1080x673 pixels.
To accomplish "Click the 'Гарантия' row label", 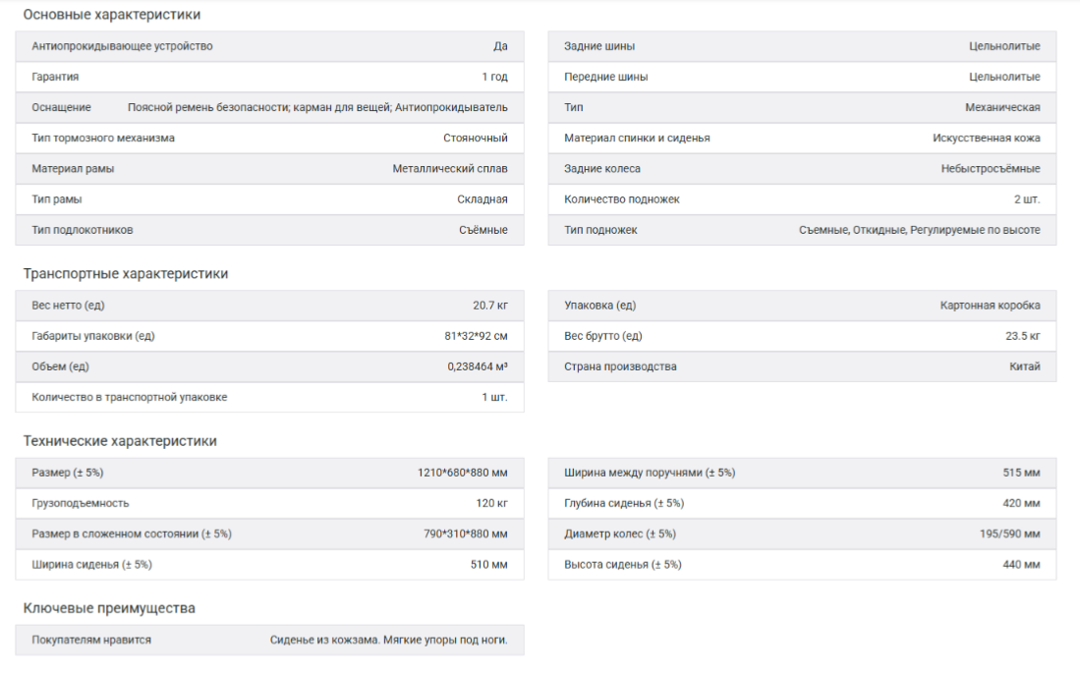I will pyautogui.click(x=55, y=77).
